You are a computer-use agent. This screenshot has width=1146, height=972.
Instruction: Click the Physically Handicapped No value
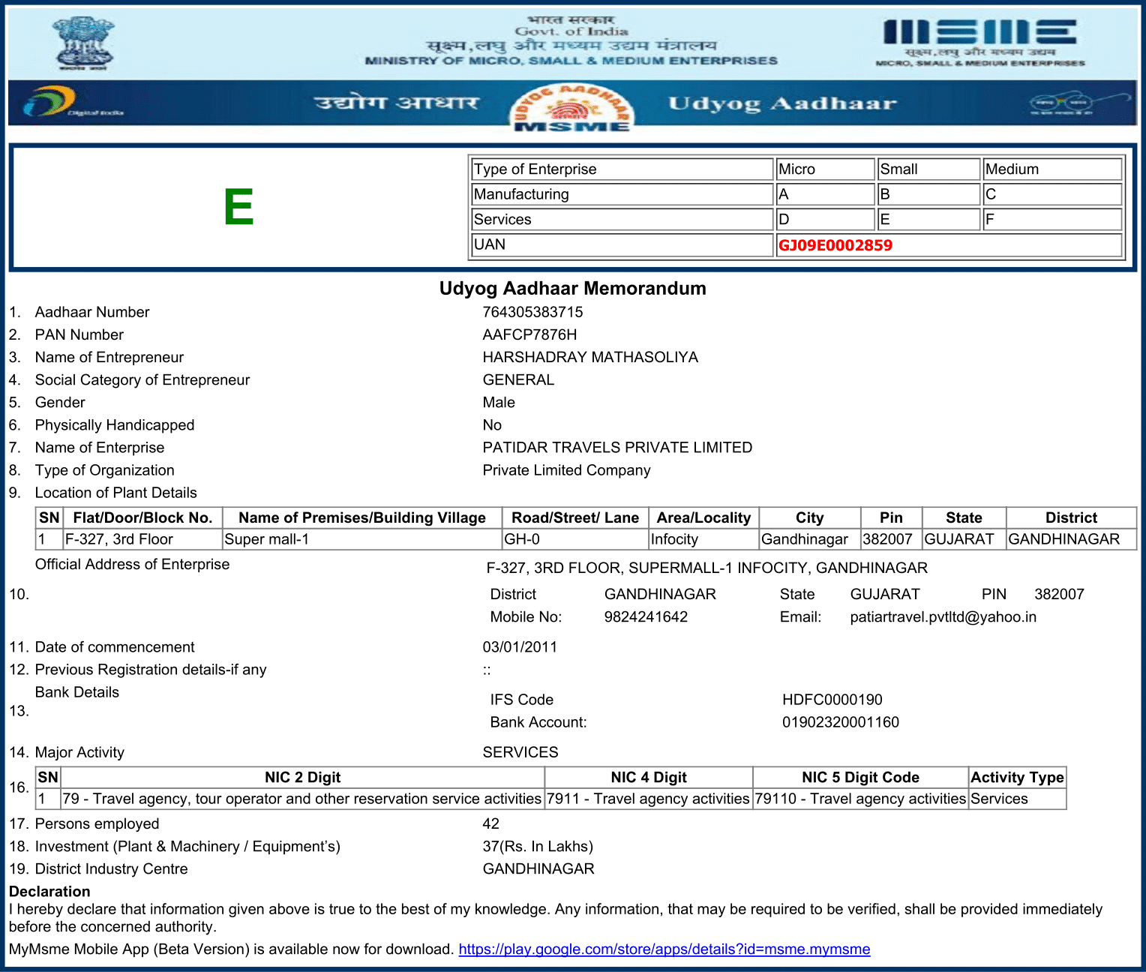click(x=492, y=424)
